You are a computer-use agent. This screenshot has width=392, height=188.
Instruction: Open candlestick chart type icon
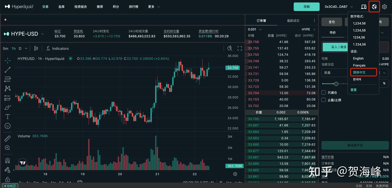36,48
